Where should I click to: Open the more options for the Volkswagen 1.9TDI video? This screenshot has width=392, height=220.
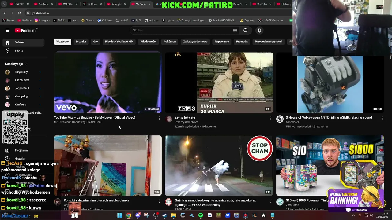click(x=382, y=118)
